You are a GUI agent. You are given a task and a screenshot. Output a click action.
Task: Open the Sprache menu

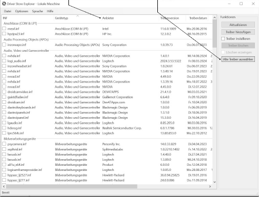(x=37, y=11)
